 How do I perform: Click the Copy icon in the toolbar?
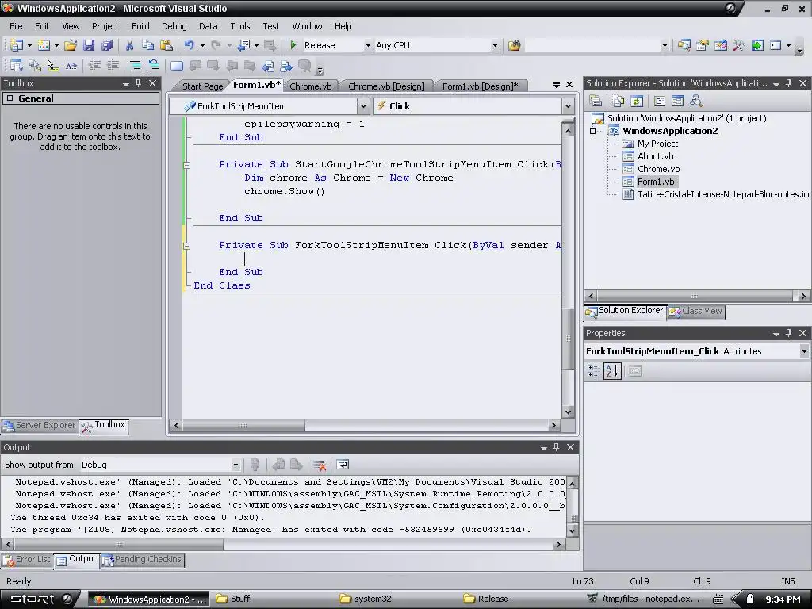pos(148,45)
